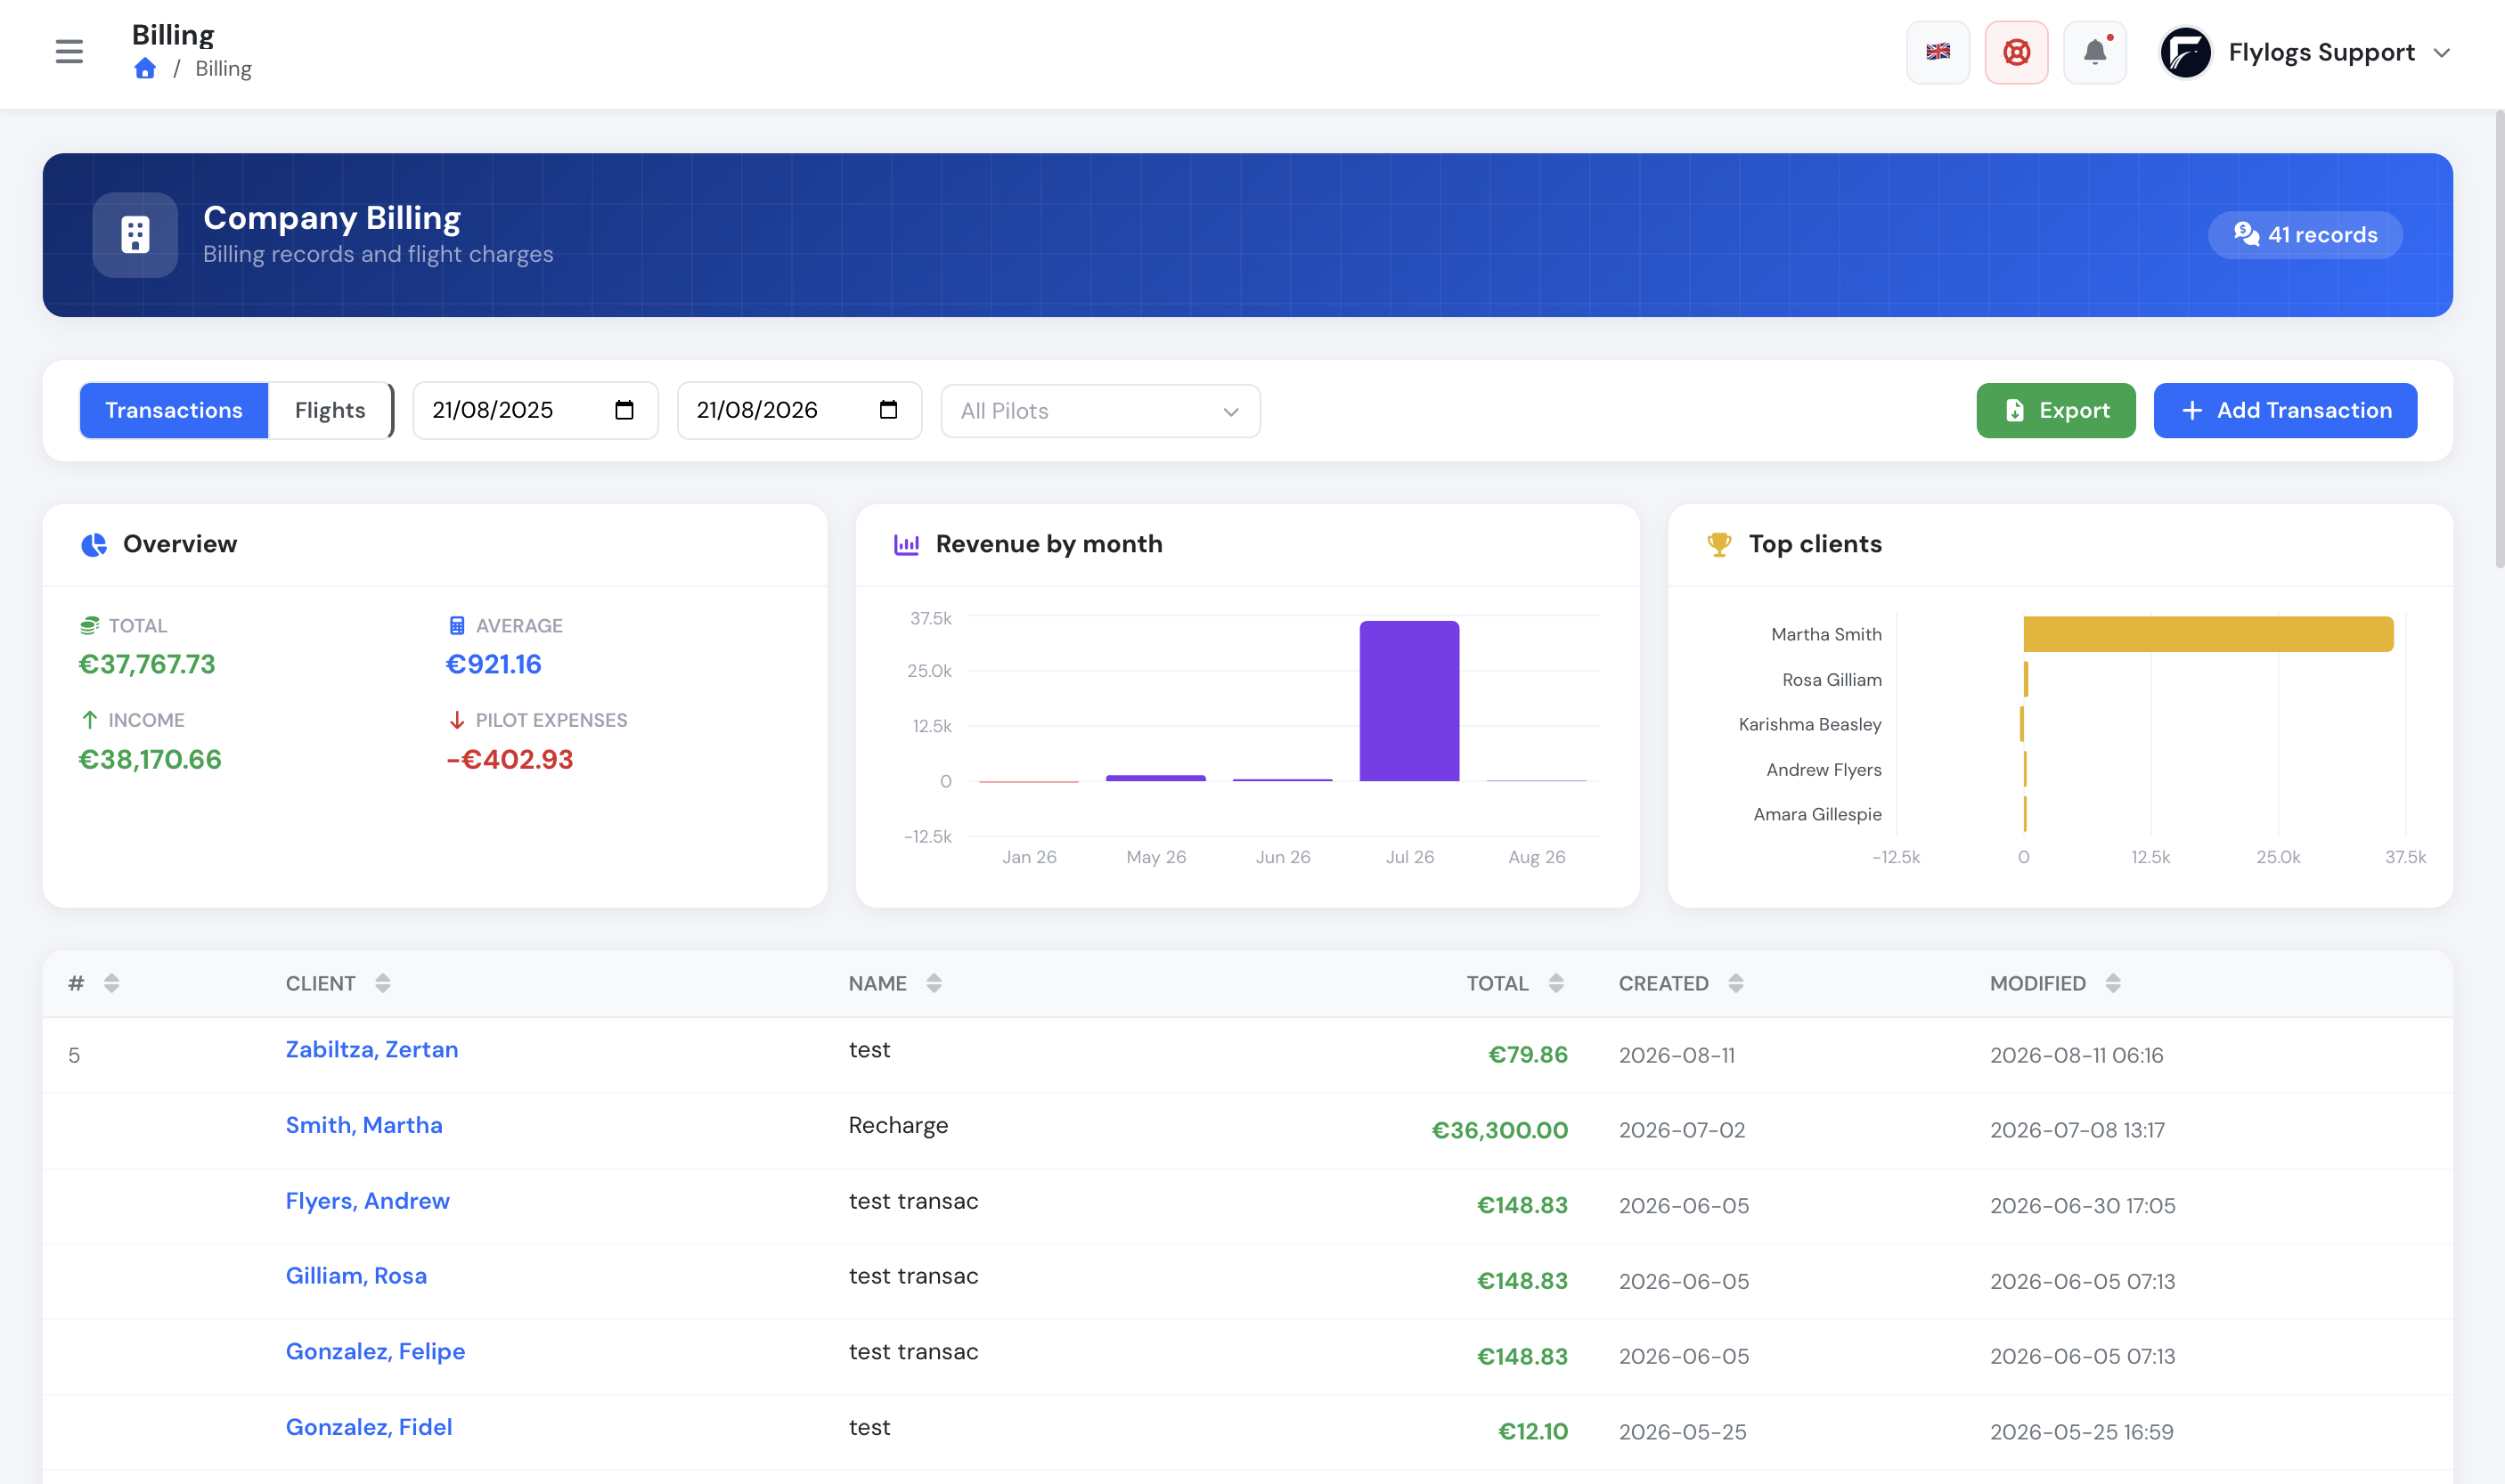Switch to the Transactions tab
This screenshot has height=1484, width=2505.
click(x=174, y=410)
